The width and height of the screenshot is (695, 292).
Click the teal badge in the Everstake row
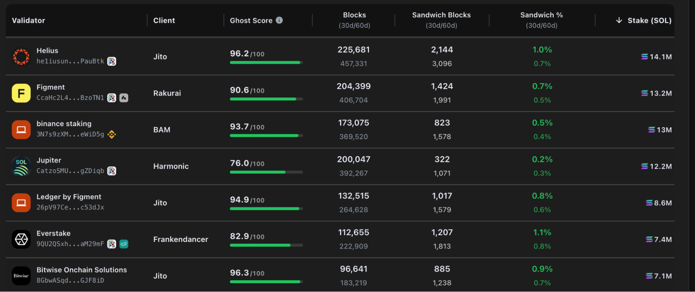click(x=124, y=244)
